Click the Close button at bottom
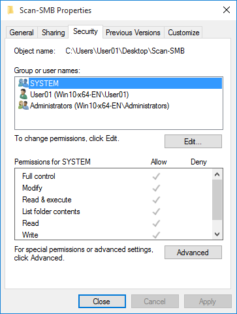The height and width of the screenshot is (314, 237). coord(102,302)
